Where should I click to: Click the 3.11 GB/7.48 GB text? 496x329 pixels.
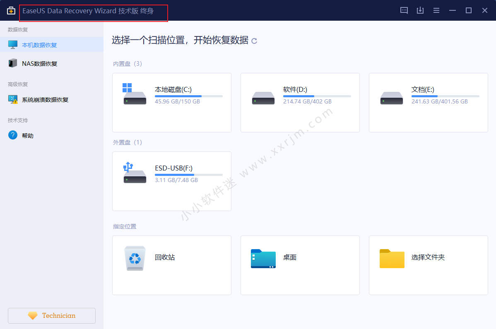click(x=176, y=180)
